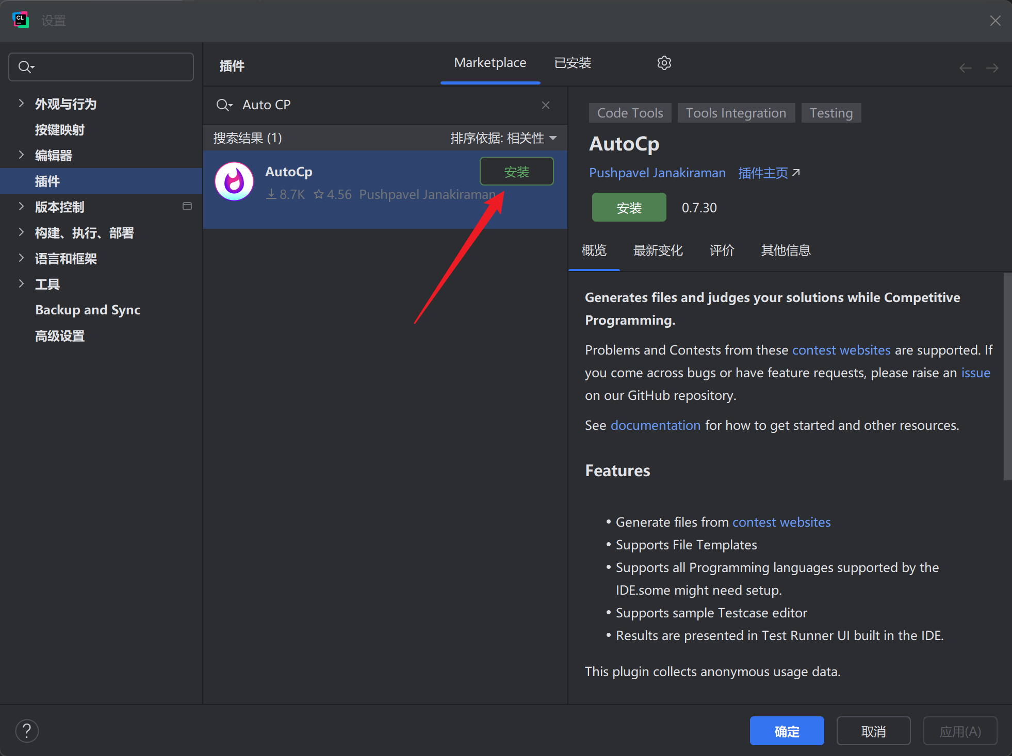Open the help question mark icon
1012x756 pixels.
pyautogui.click(x=27, y=731)
